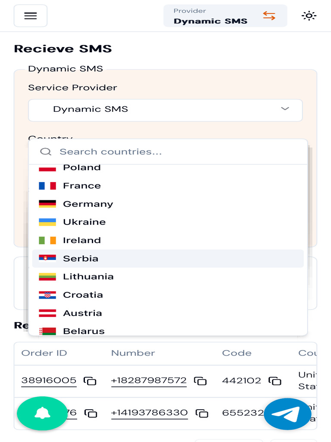Copy number +18287987572
The image size is (331, 442).
200,381
